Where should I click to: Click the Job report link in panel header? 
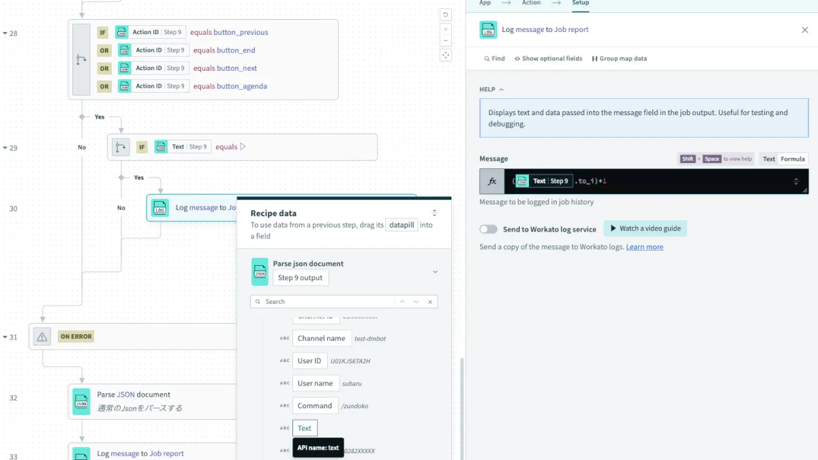point(571,30)
